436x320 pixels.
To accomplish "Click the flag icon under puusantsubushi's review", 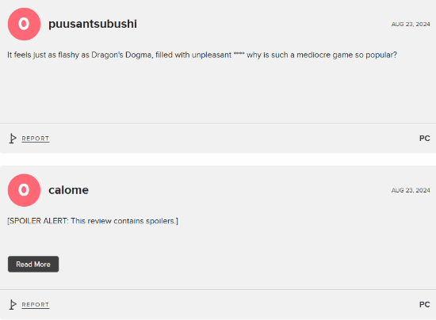I will click(x=13, y=139).
